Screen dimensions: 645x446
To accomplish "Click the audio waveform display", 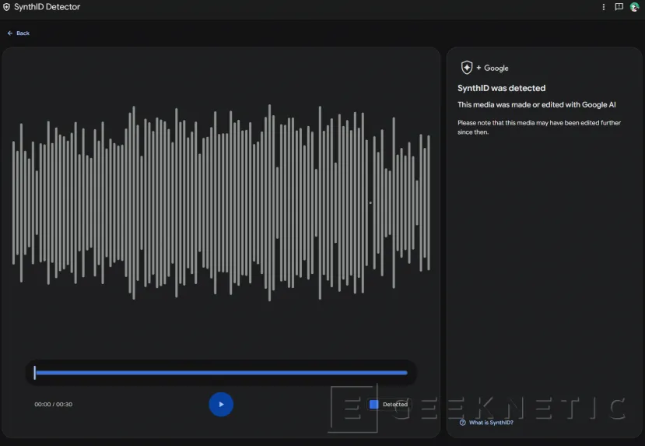I will tap(221, 202).
